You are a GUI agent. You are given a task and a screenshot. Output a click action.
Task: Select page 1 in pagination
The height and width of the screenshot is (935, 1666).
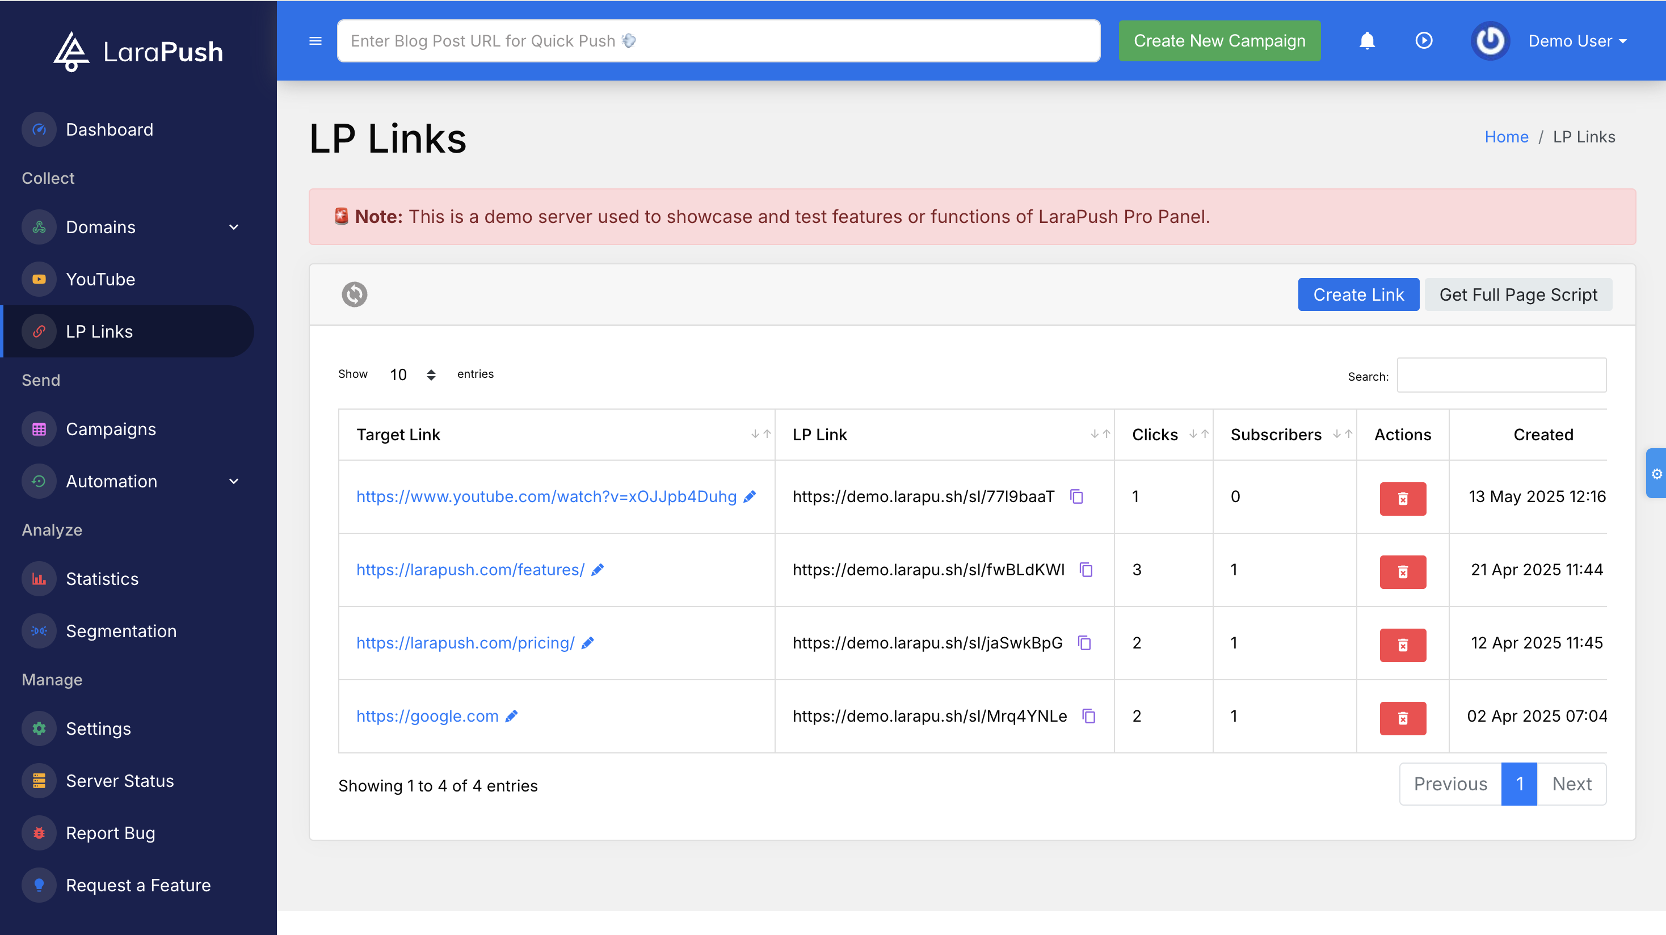(x=1519, y=784)
